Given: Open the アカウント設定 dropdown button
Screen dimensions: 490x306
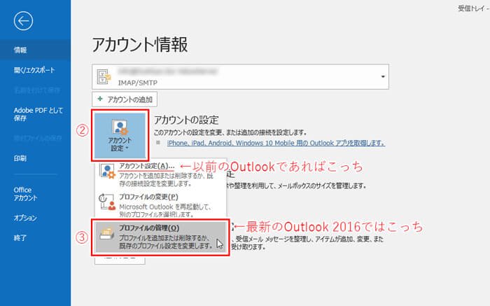Looking at the screenshot, I should click(x=120, y=135).
